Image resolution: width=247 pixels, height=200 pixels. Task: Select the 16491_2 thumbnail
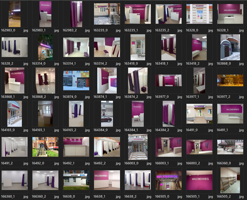coord(15,147)
